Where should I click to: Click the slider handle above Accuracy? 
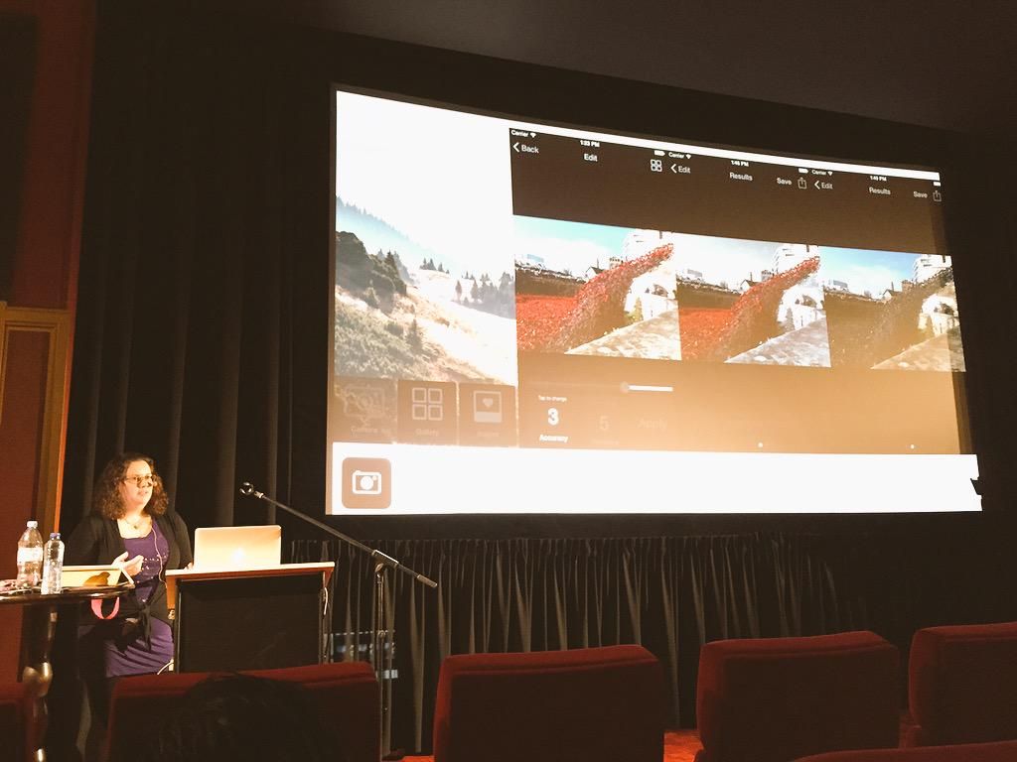click(x=625, y=388)
